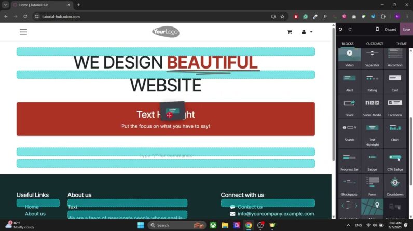Click the CTA Badge block
Viewport: 413px width, 231px height.
coord(394,160)
